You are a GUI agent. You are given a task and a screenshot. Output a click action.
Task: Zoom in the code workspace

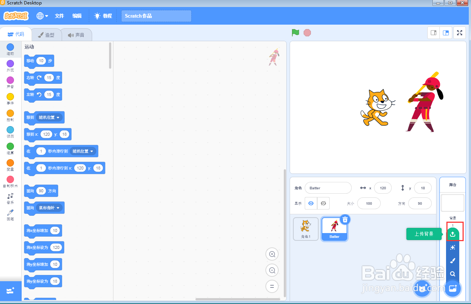272,254
